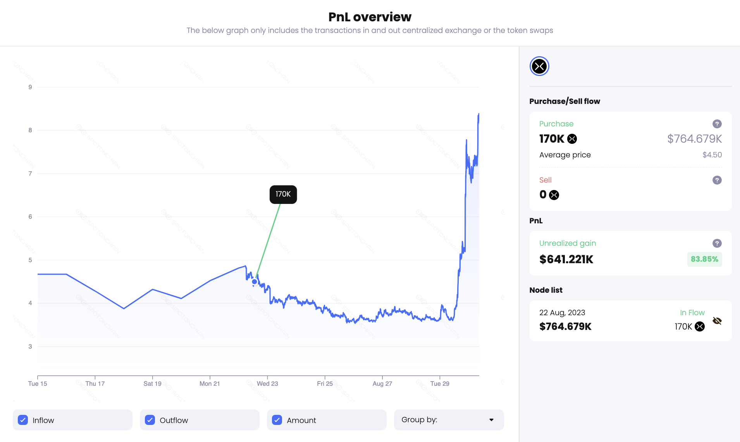Screen dimensions: 740x442
Task: Click the Sell help question mark icon
Action: tap(717, 180)
